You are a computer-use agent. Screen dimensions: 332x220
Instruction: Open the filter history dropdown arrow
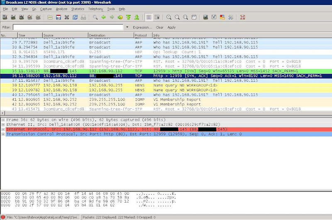[127, 27]
